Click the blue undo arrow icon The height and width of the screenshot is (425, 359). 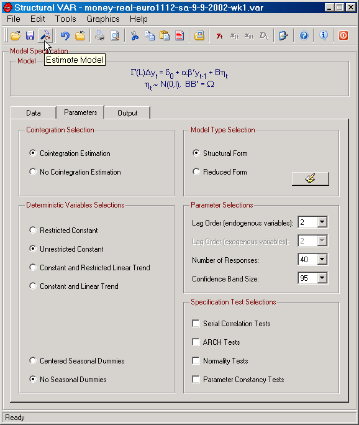coord(65,35)
